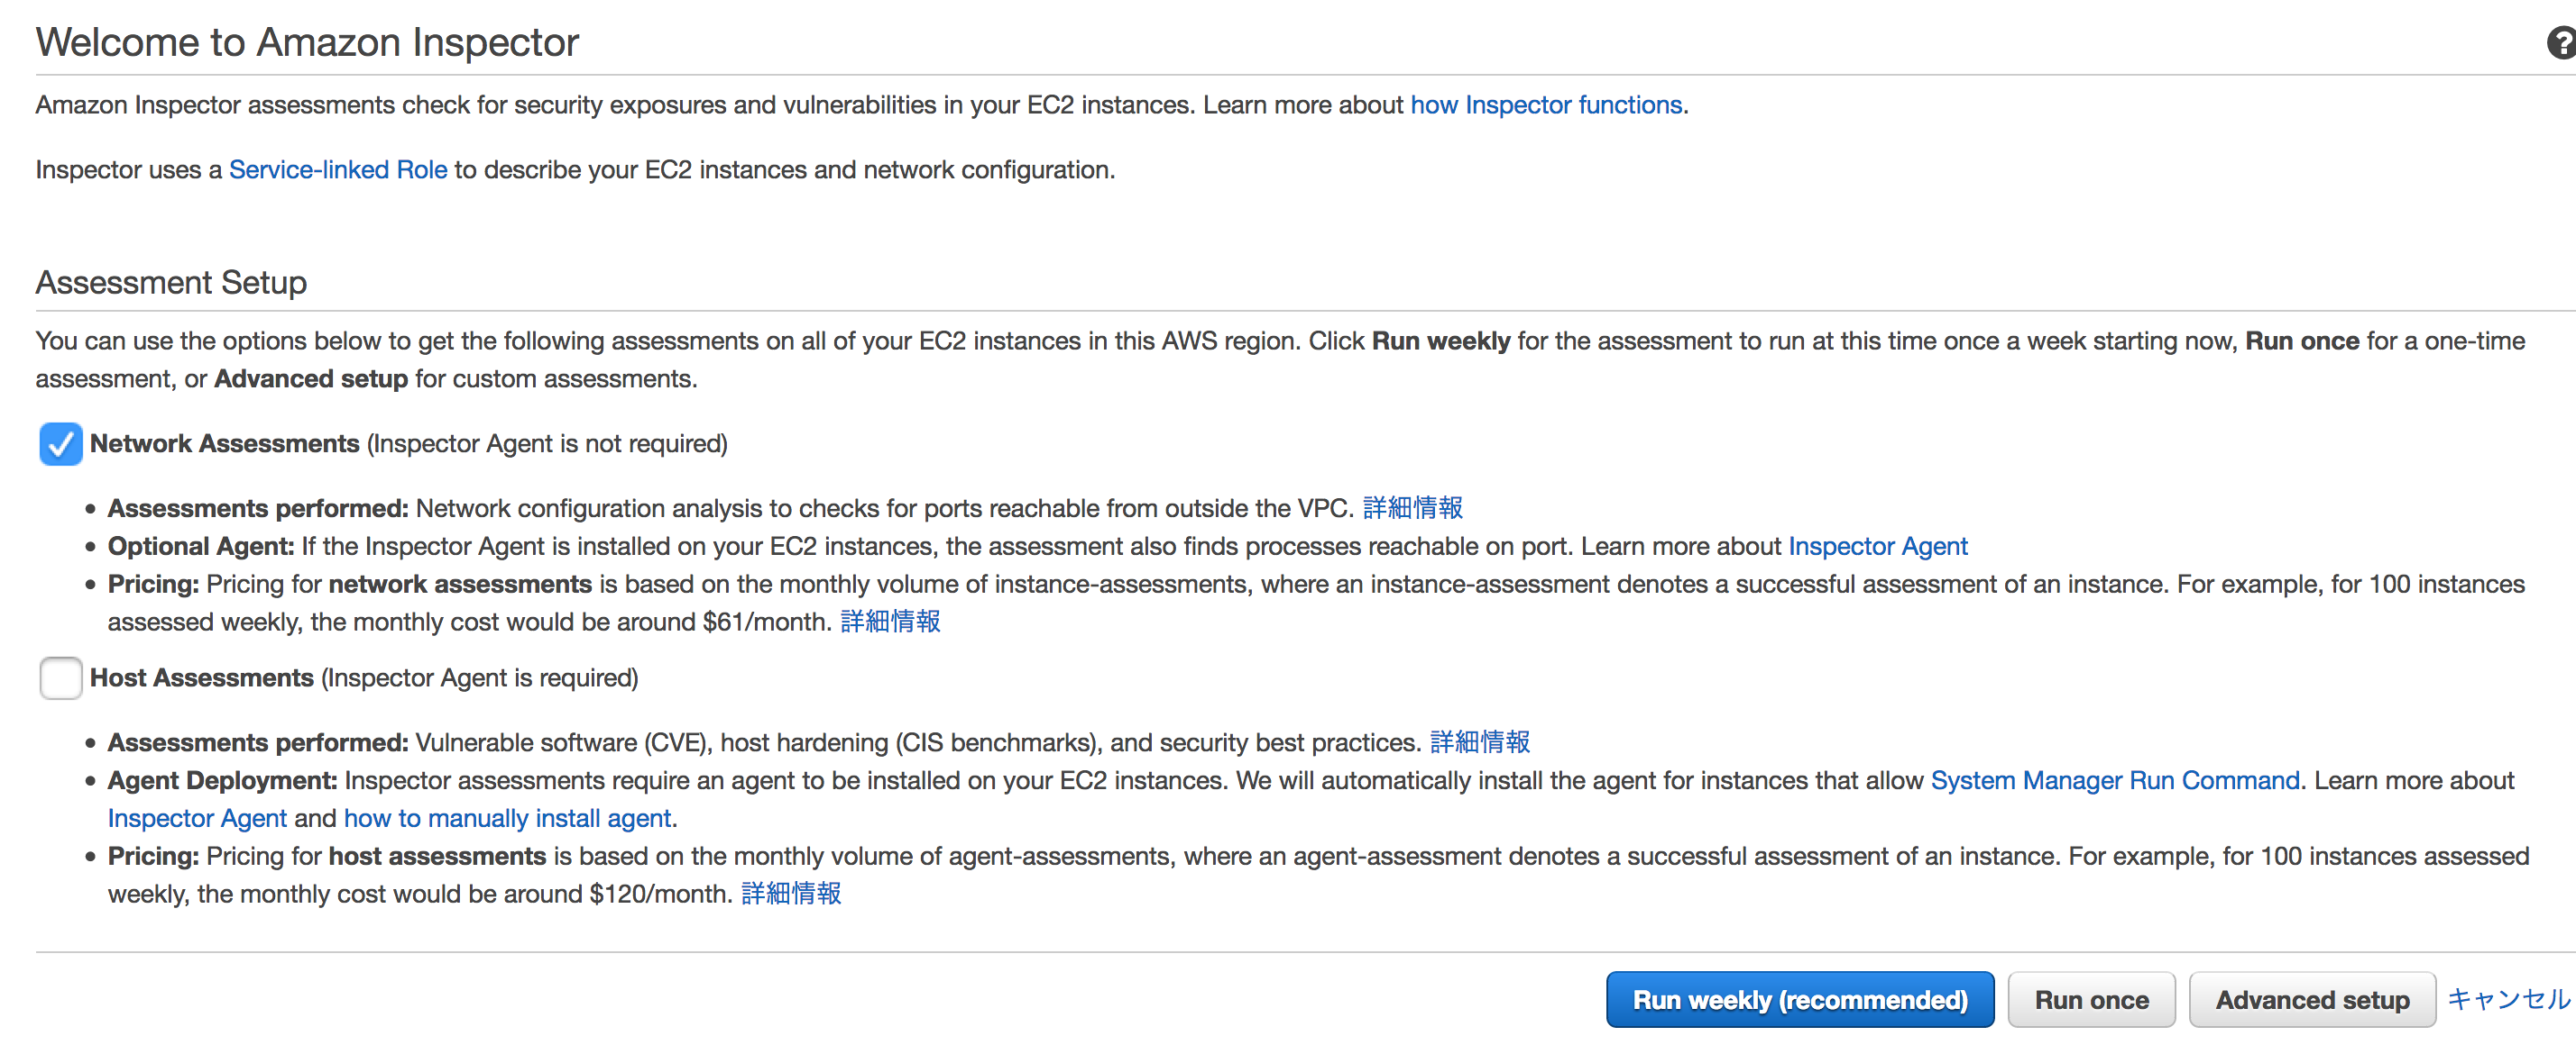Image resolution: width=2576 pixels, height=1054 pixels.
Task: Click the help question mark icon
Action: 2562,44
